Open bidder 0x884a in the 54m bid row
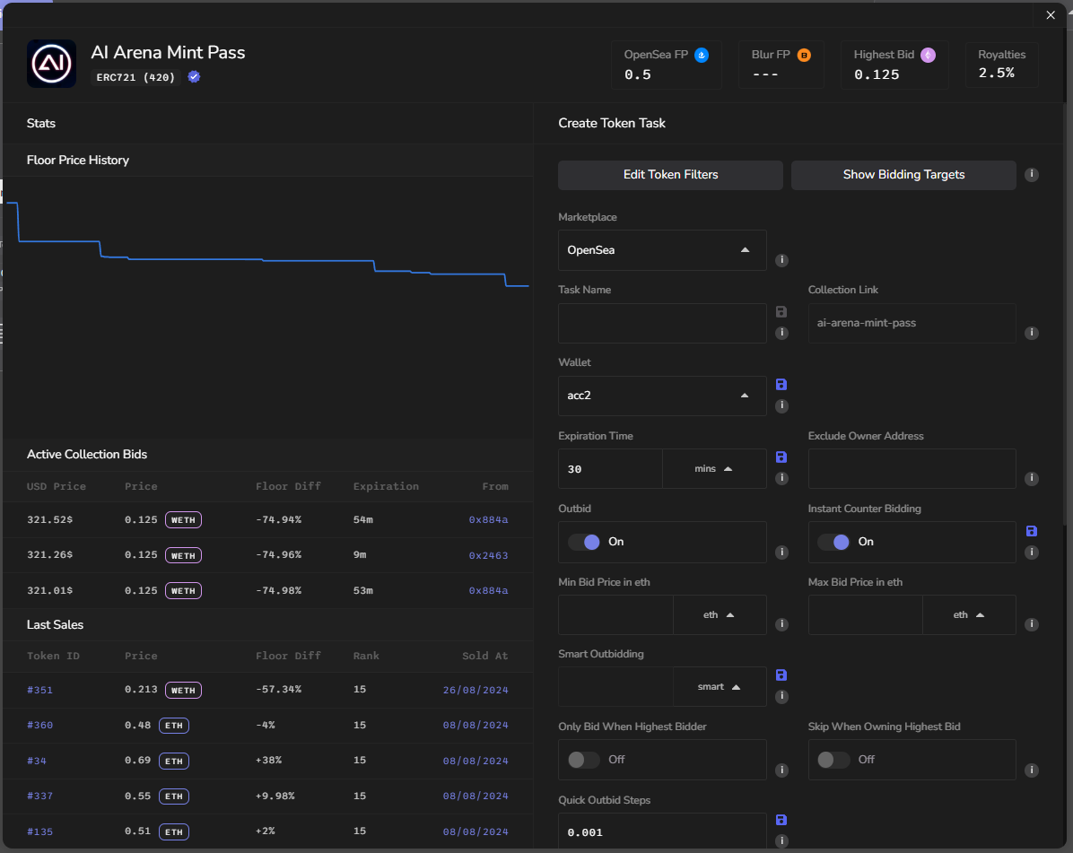This screenshot has height=853, width=1073. (x=488, y=520)
